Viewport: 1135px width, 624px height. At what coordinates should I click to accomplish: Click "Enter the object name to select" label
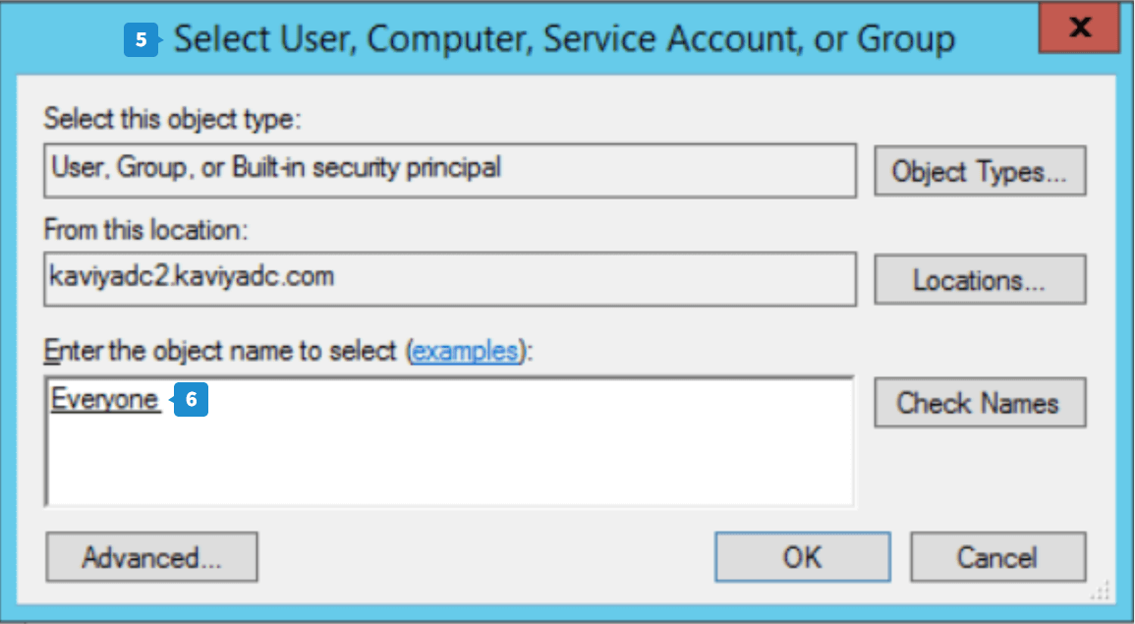point(222,351)
